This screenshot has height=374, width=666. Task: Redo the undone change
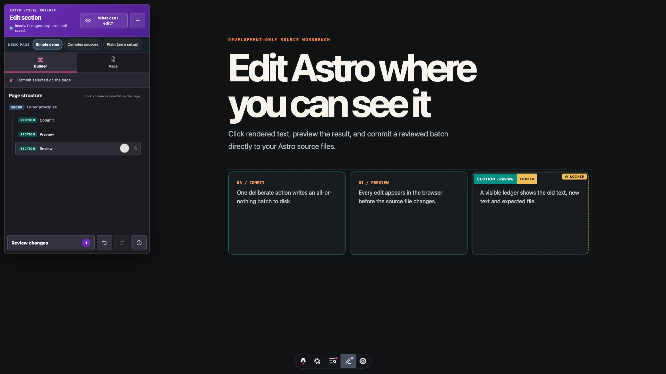click(122, 243)
